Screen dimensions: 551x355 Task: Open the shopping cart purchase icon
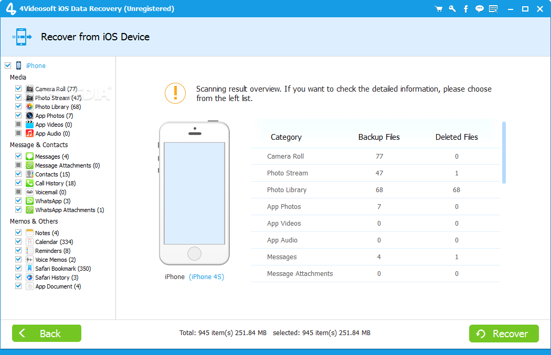[x=438, y=9]
